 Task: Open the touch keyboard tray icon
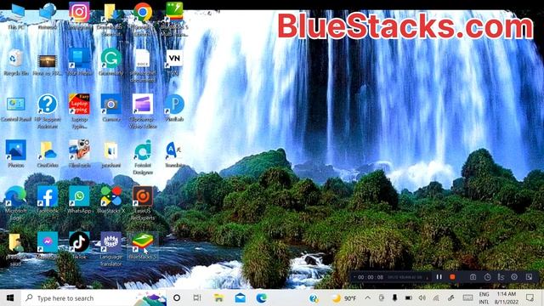point(467,297)
